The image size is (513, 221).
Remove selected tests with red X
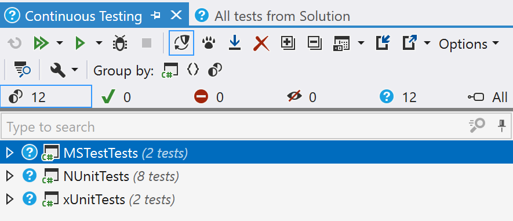(261, 44)
